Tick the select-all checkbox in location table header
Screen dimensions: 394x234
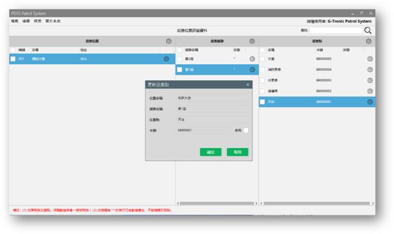(x=13, y=50)
